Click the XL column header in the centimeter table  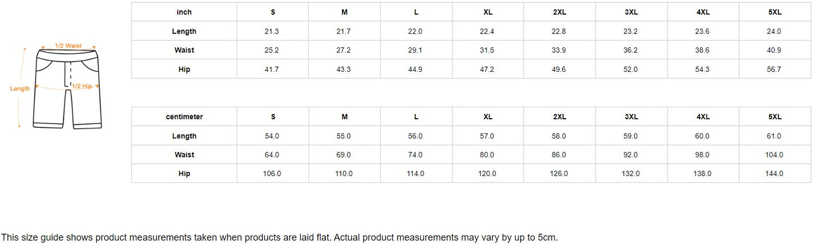click(x=488, y=117)
